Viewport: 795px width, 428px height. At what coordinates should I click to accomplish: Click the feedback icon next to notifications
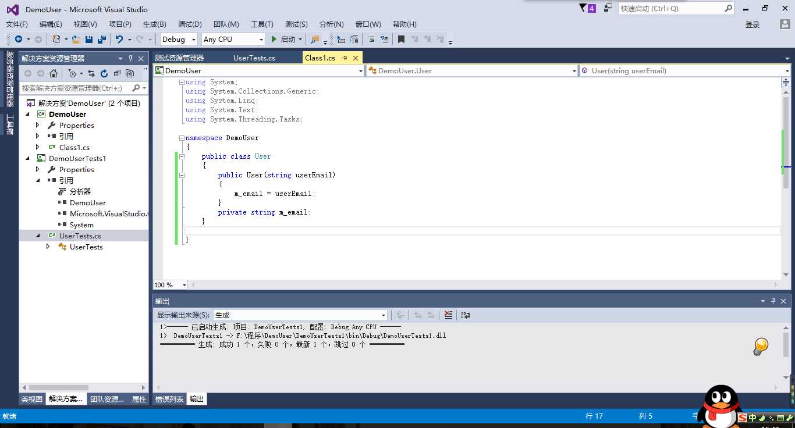tap(608, 8)
